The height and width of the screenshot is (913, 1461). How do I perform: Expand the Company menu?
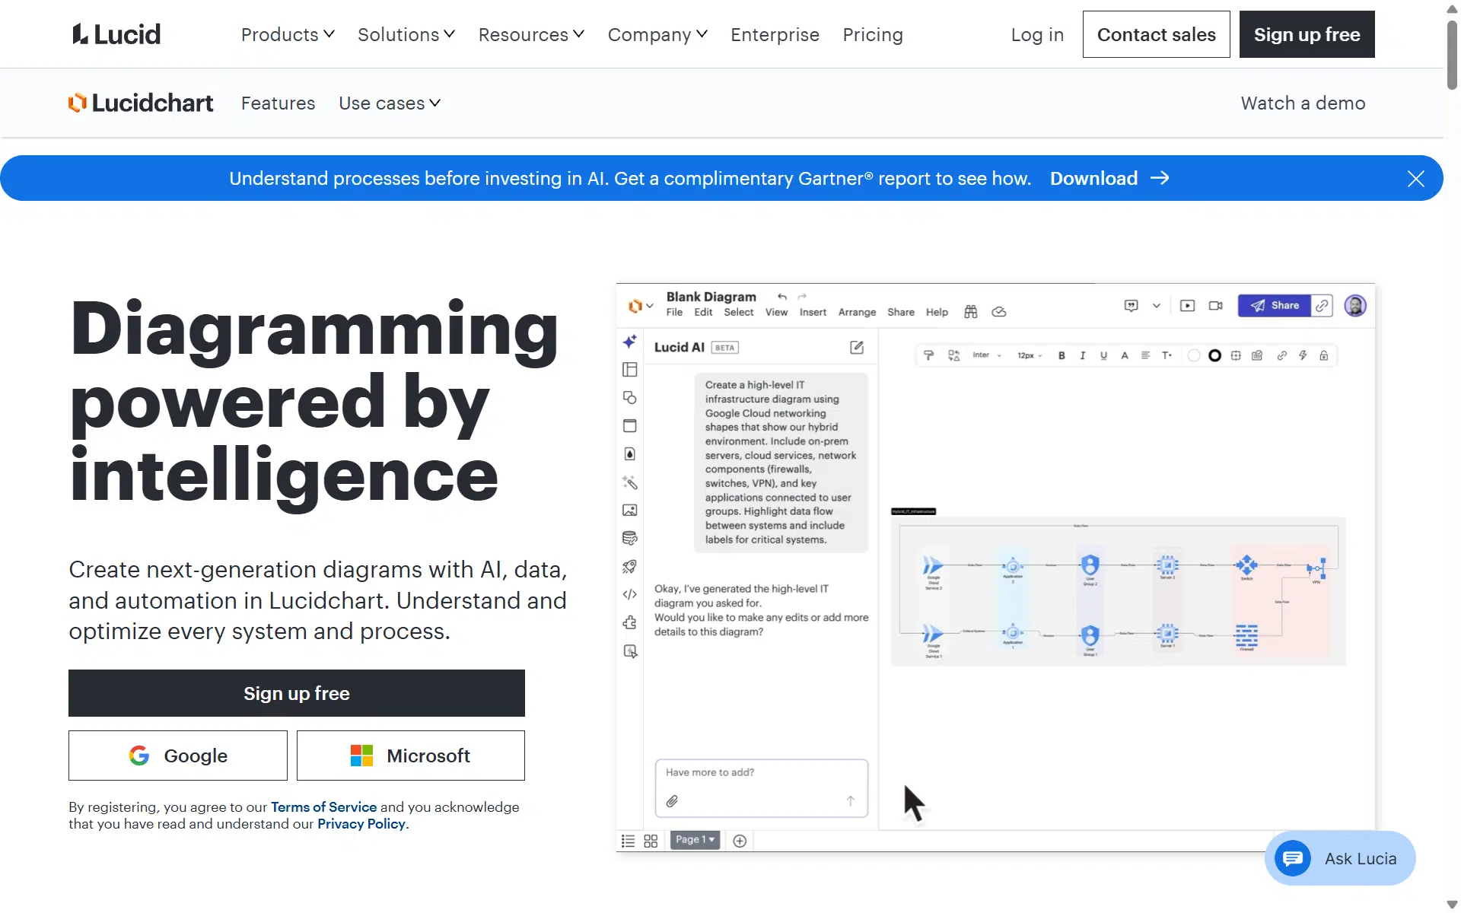click(657, 35)
